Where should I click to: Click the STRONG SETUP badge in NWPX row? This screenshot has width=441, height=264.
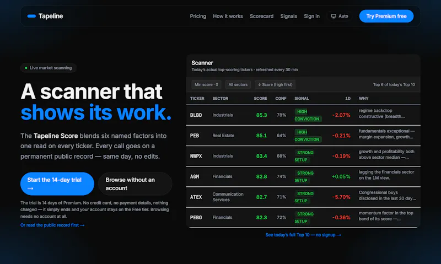305,157
